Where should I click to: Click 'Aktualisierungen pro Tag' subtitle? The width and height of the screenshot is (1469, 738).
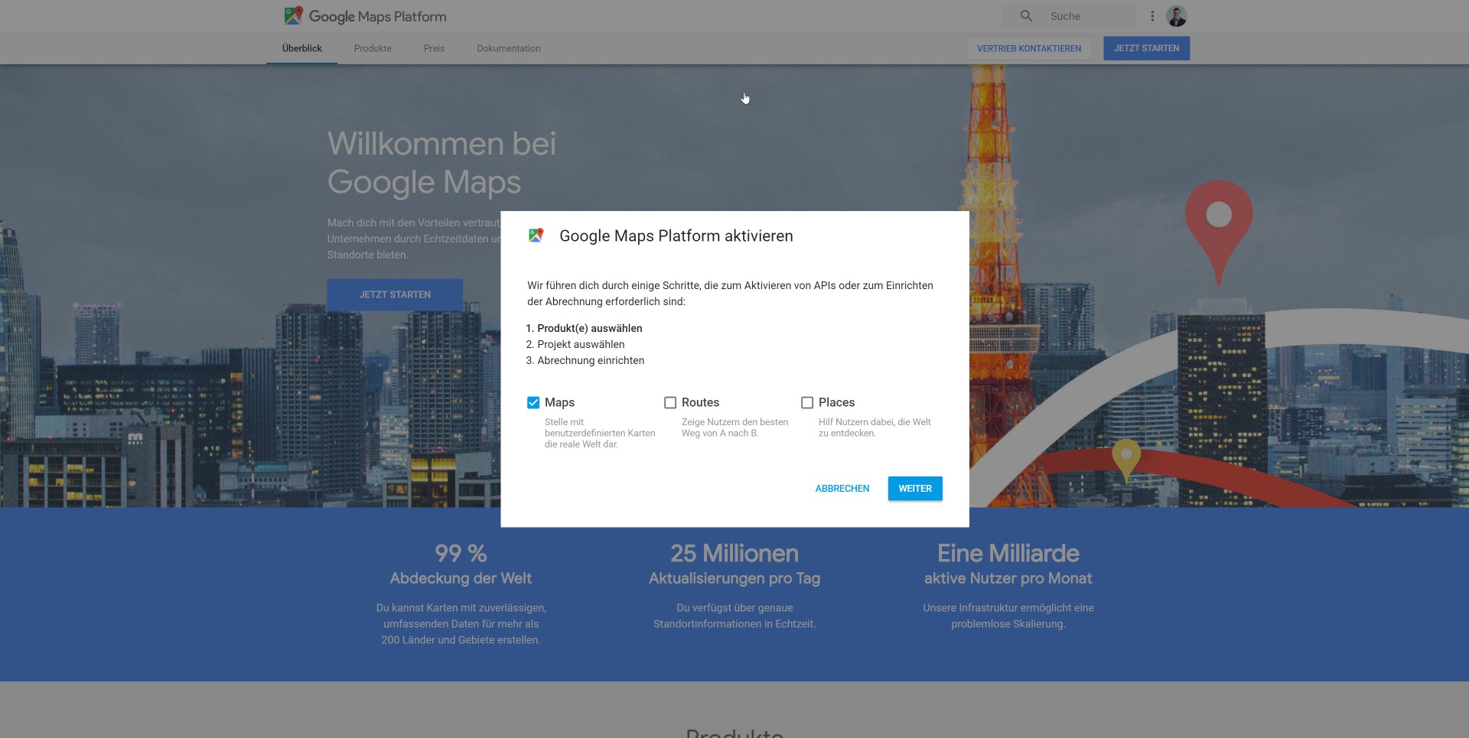point(734,578)
